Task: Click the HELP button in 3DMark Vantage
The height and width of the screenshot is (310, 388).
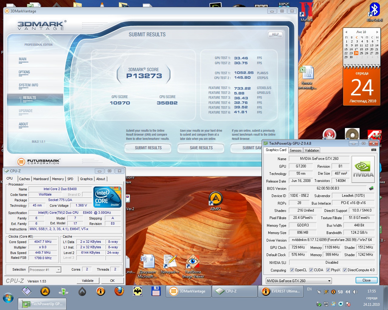Action: (x=275, y=34)
